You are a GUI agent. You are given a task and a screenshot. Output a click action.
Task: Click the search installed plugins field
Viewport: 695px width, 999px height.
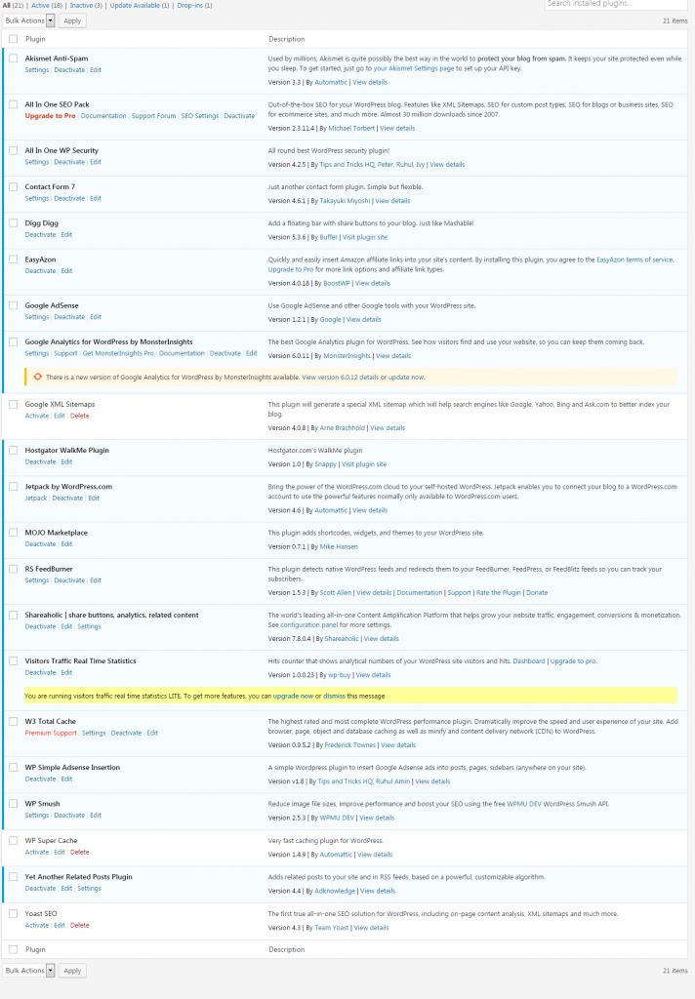[x=617, y=4]
